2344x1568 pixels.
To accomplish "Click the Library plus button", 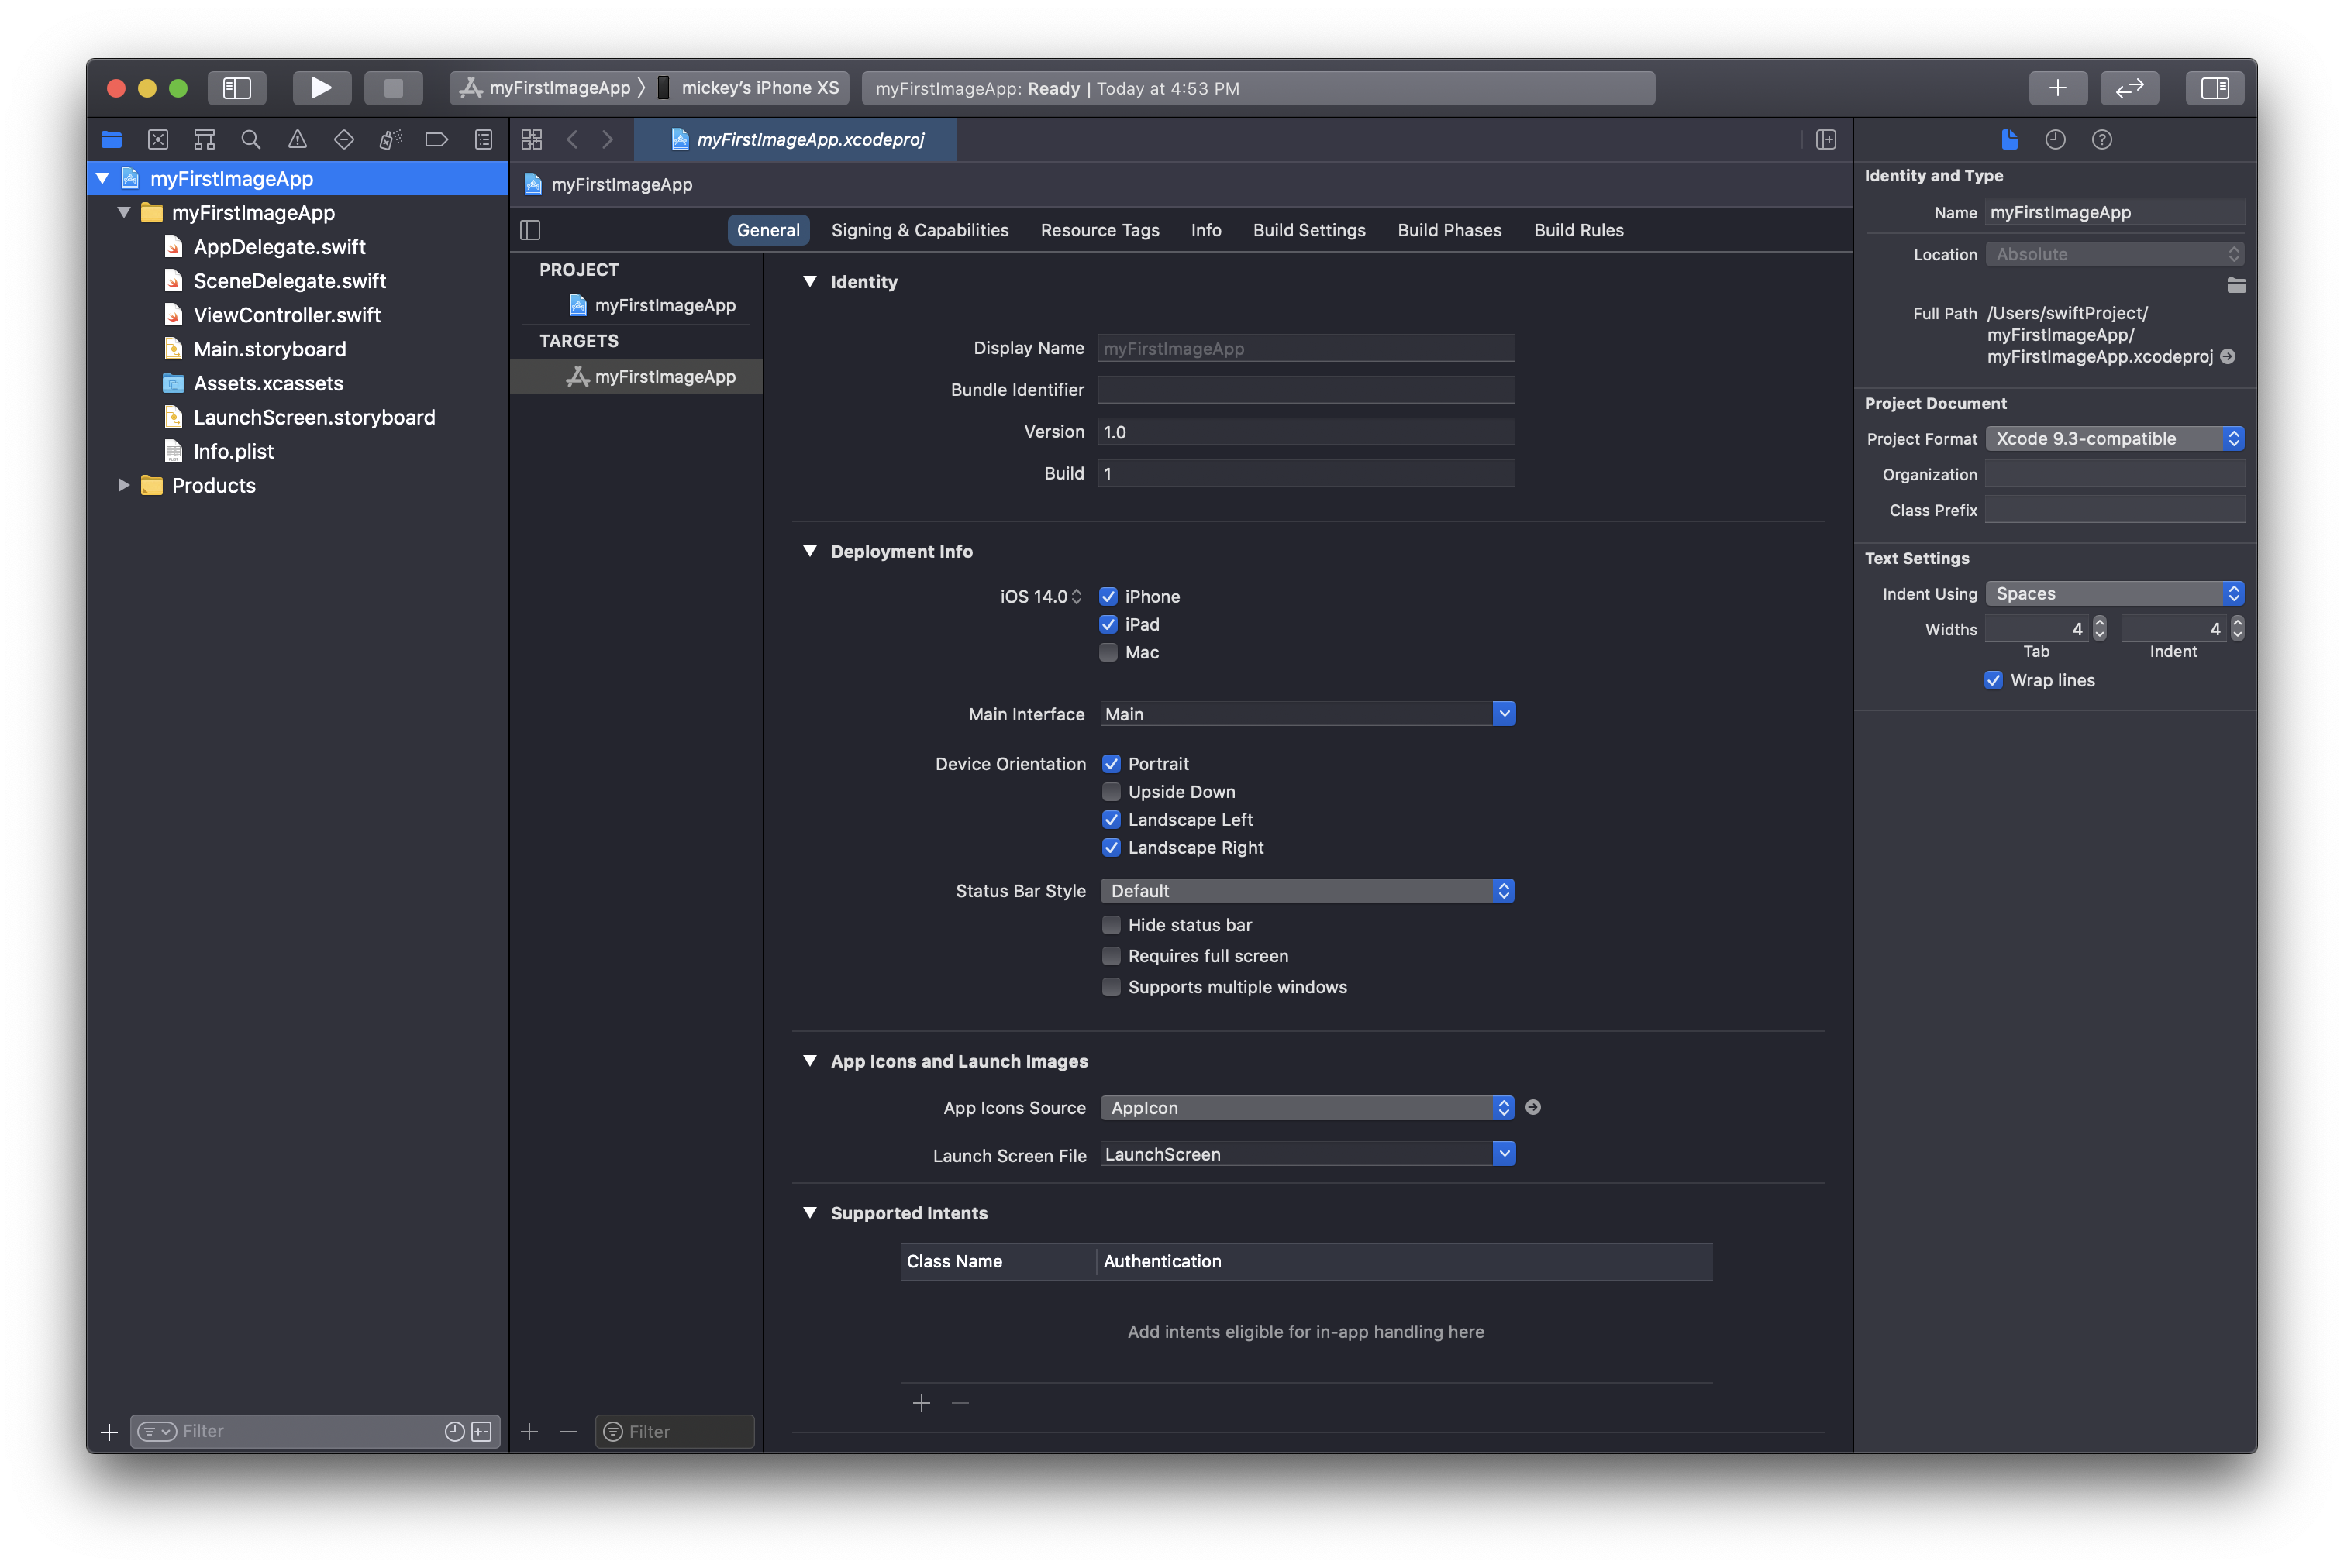I will tap(2057, 88).
